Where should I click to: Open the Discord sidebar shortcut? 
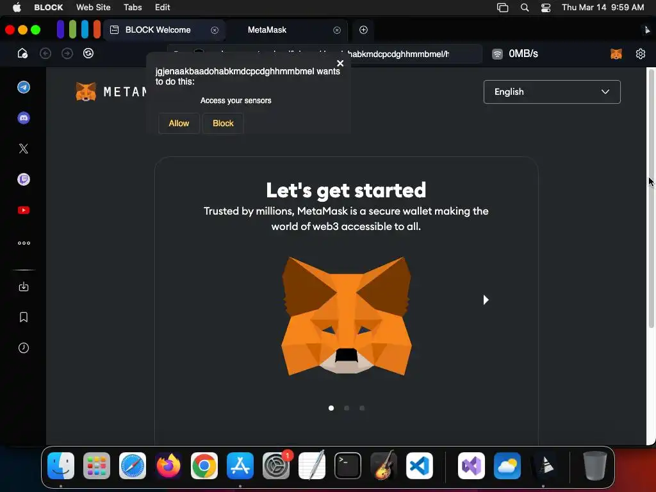(24, 118)
